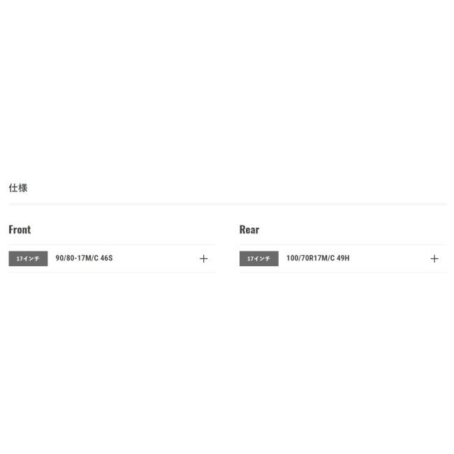Open the 90/80-17M/C 46S size row
Image resolution: width=454 pixels, height=454 pixels.
[x=84, y=258]
